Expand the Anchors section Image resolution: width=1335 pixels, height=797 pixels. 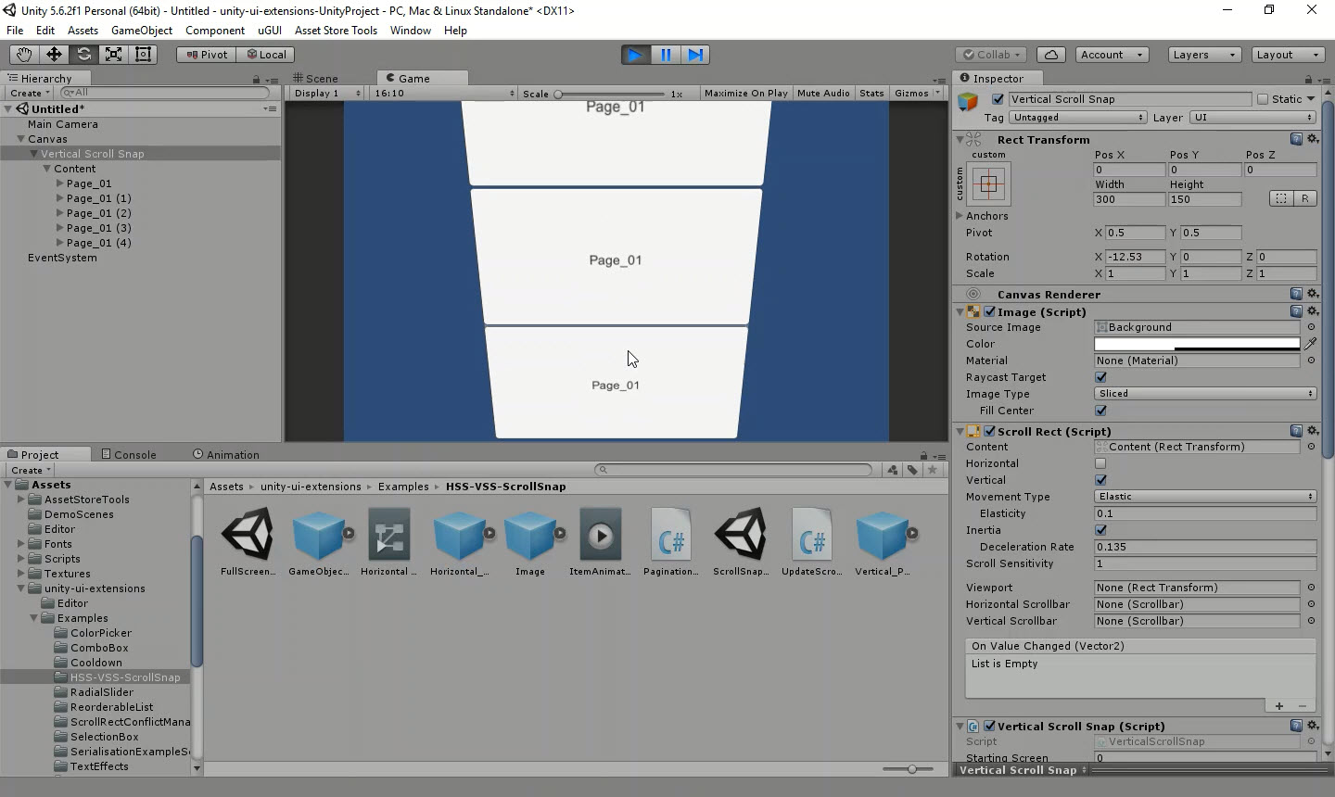[960, 215]
